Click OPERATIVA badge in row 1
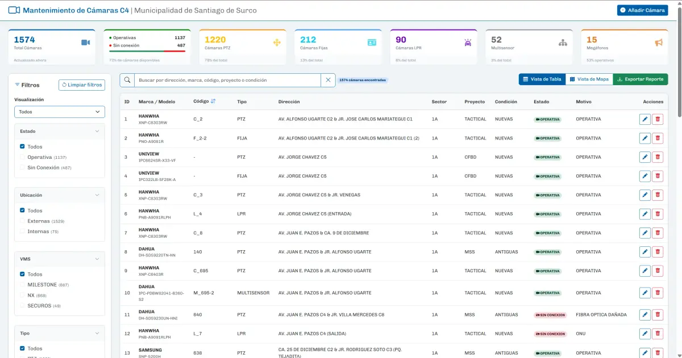Viewport: 682px width, 358px height. click(x=548, y=120)
